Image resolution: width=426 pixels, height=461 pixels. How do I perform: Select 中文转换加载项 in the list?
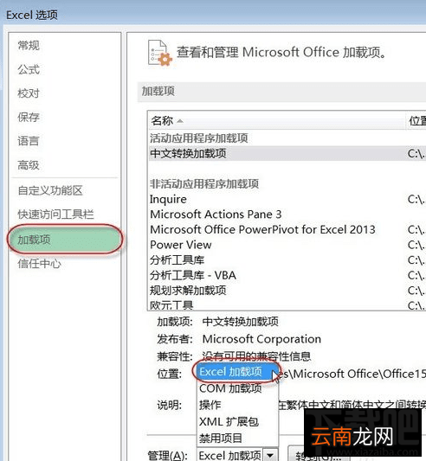[x=287, y=153]
